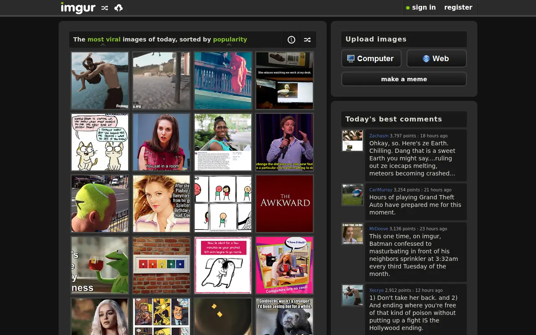536x335 pixels.
Task: Open the beach sand image
Action: [162, 80]
